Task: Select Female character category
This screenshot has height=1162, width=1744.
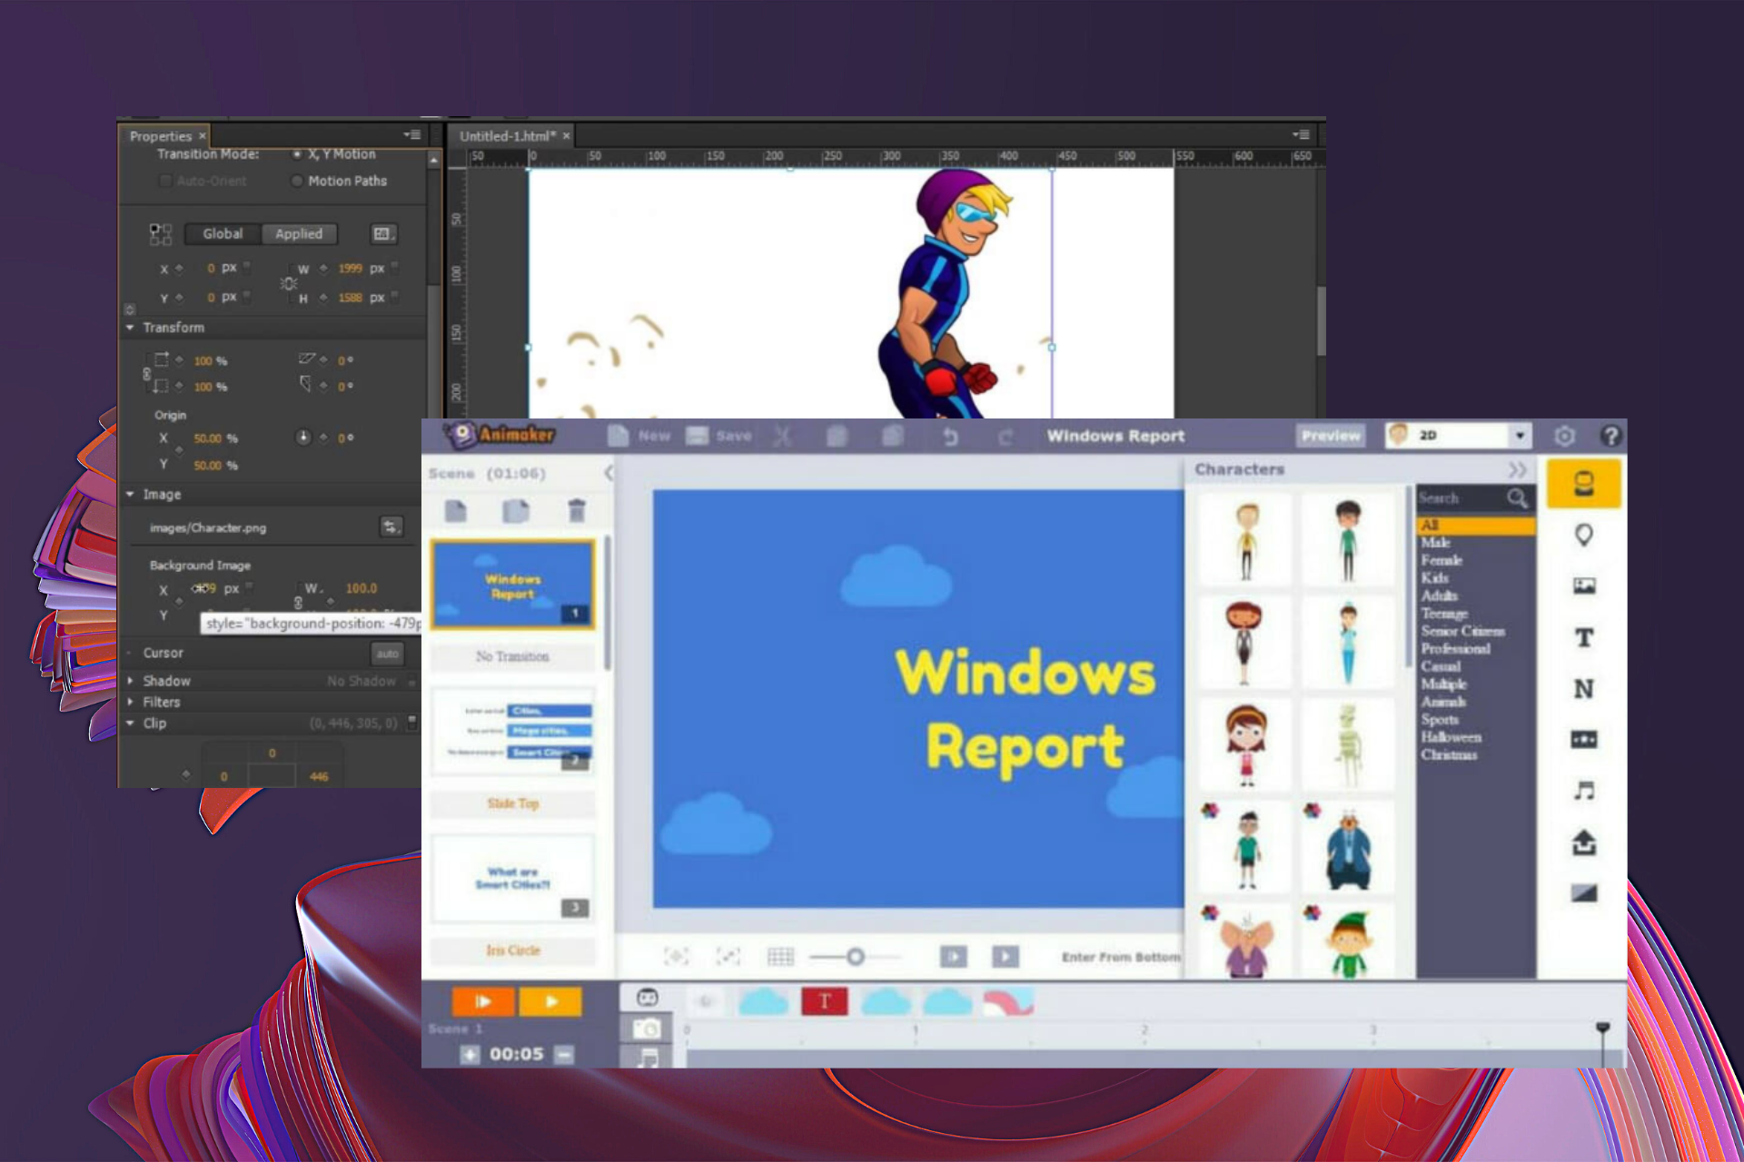Action: [x=1442, y=560]
